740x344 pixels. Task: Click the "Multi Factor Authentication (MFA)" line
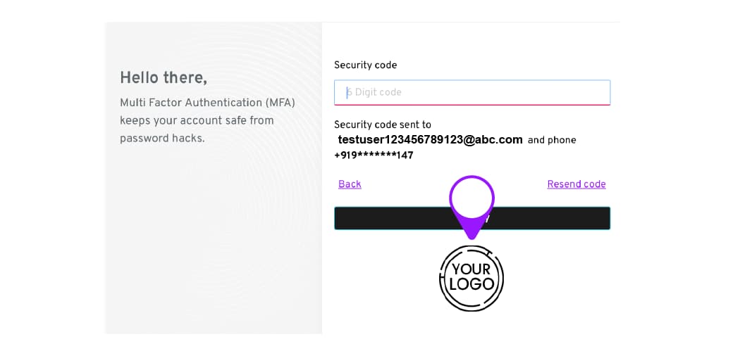click(x=207, y=103)
